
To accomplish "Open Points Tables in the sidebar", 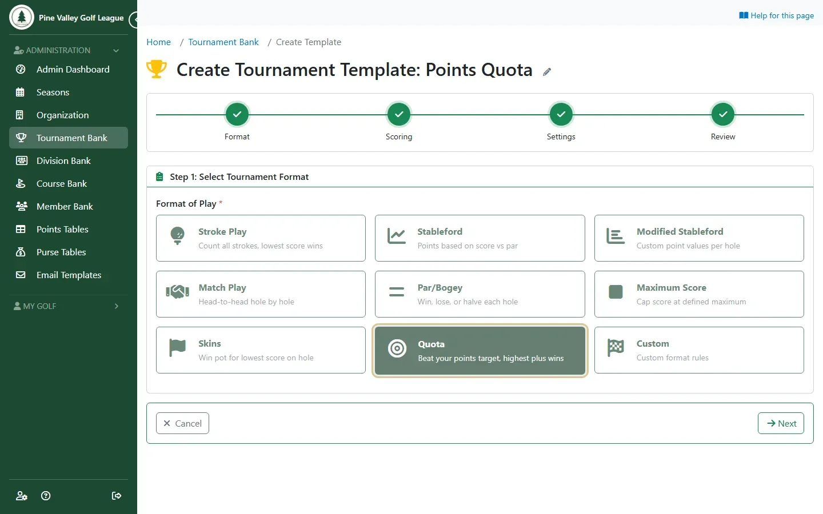I will (69, 229).
